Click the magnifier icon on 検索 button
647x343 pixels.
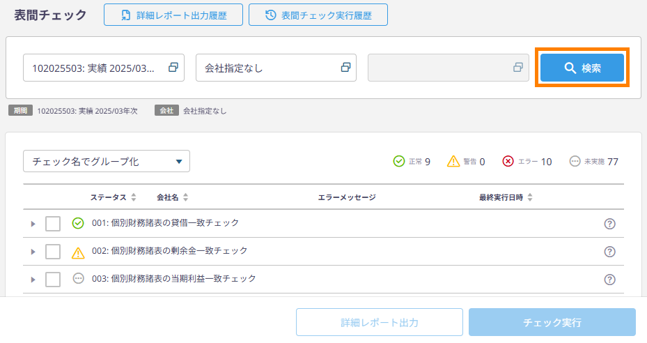[570, 68]
